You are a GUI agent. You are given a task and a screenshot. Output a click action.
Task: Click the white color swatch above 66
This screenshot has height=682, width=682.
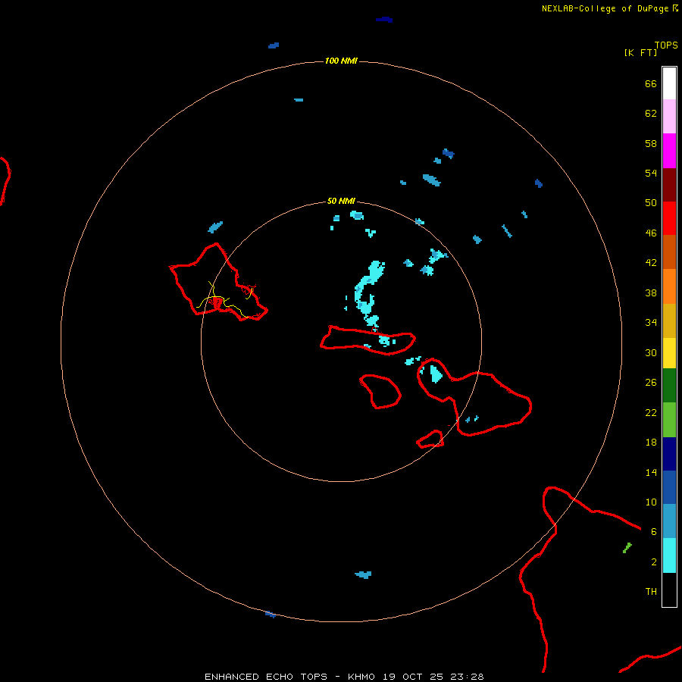(669, 83)
